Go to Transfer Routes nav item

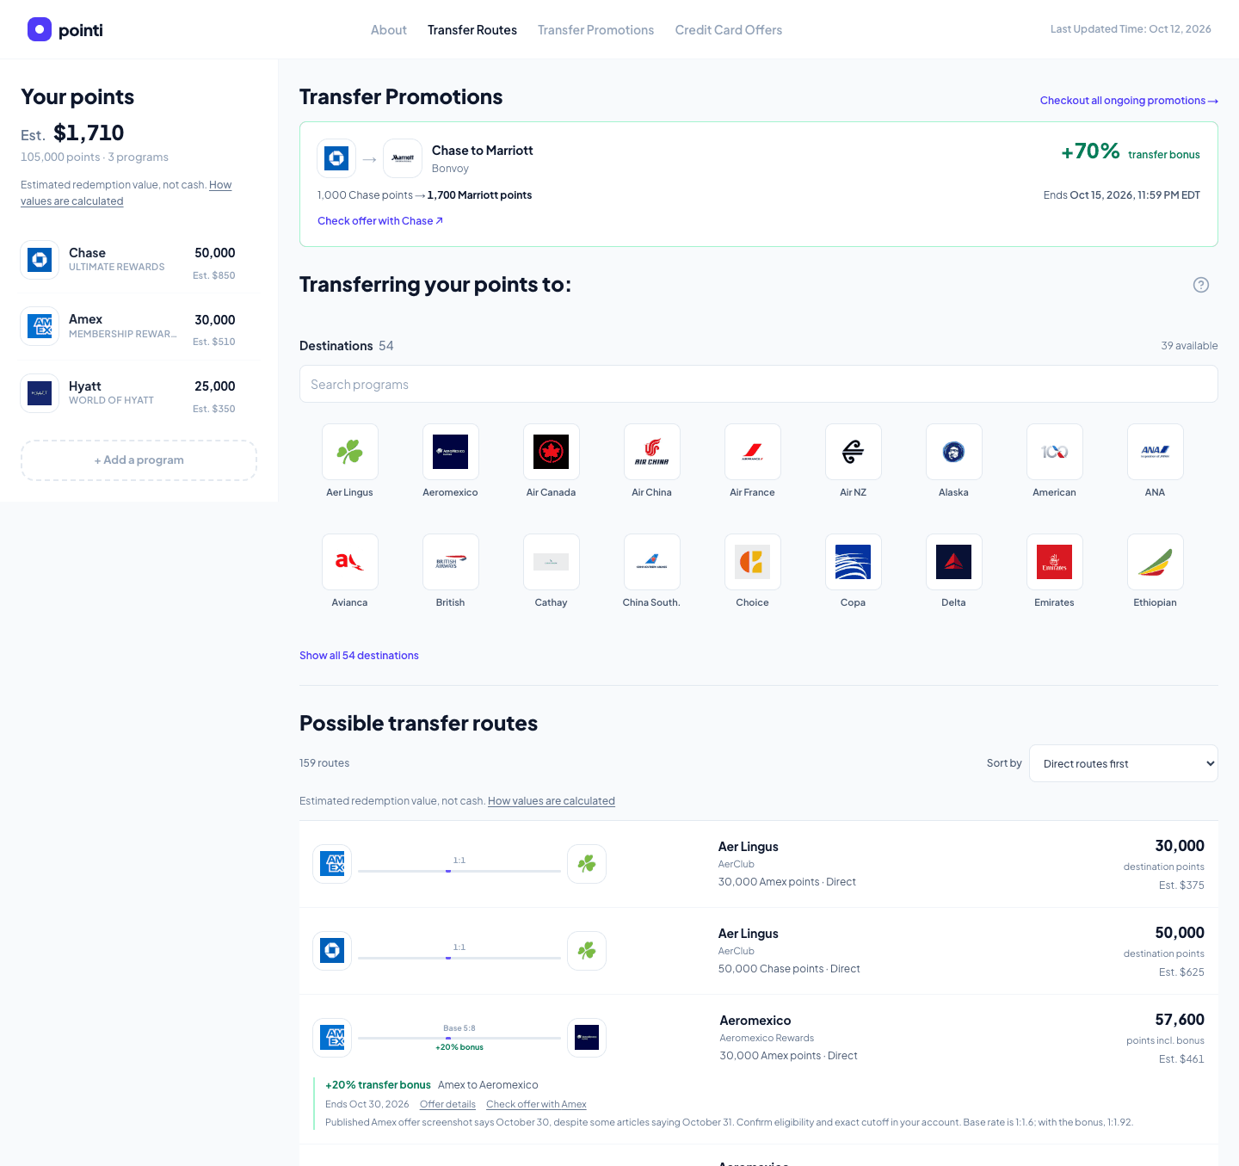click(x=472, y=30)
